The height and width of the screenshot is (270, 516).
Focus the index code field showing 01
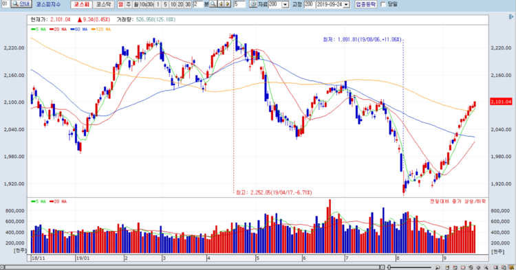6,4
